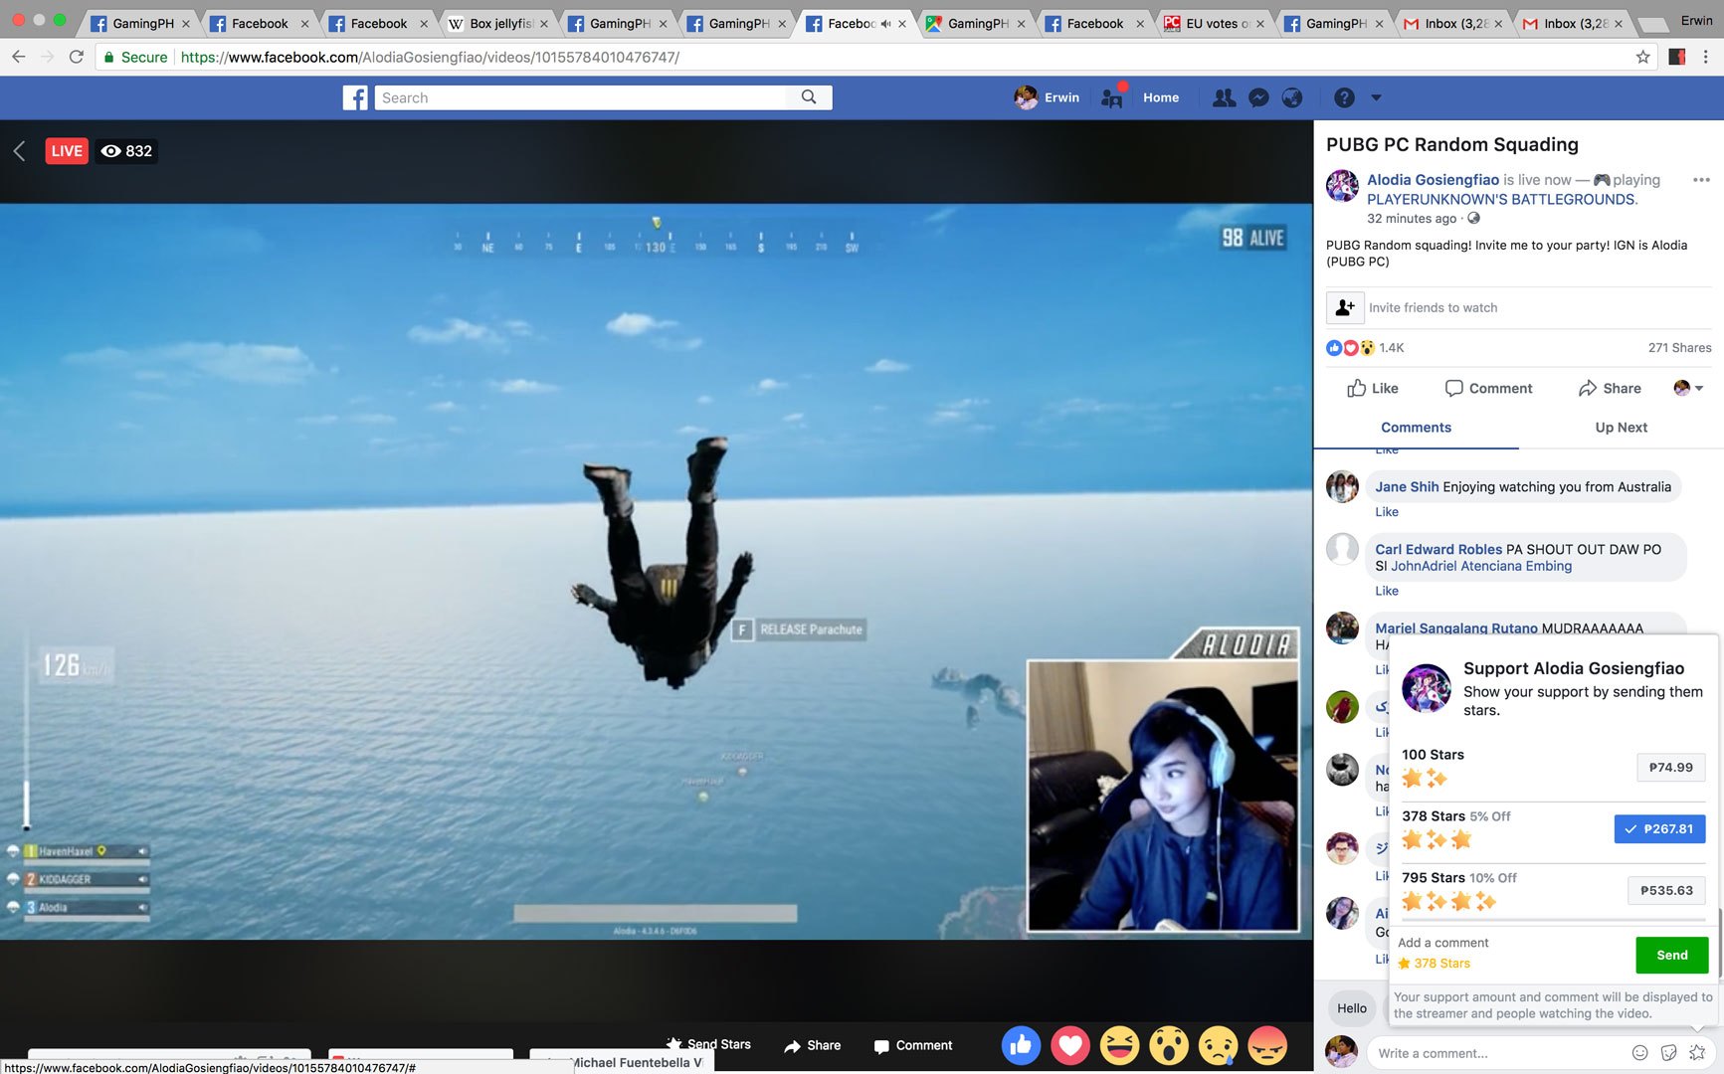Select the Like thumbs-up reaction
1724x1074 pixels.
tap(1021, 1045)
